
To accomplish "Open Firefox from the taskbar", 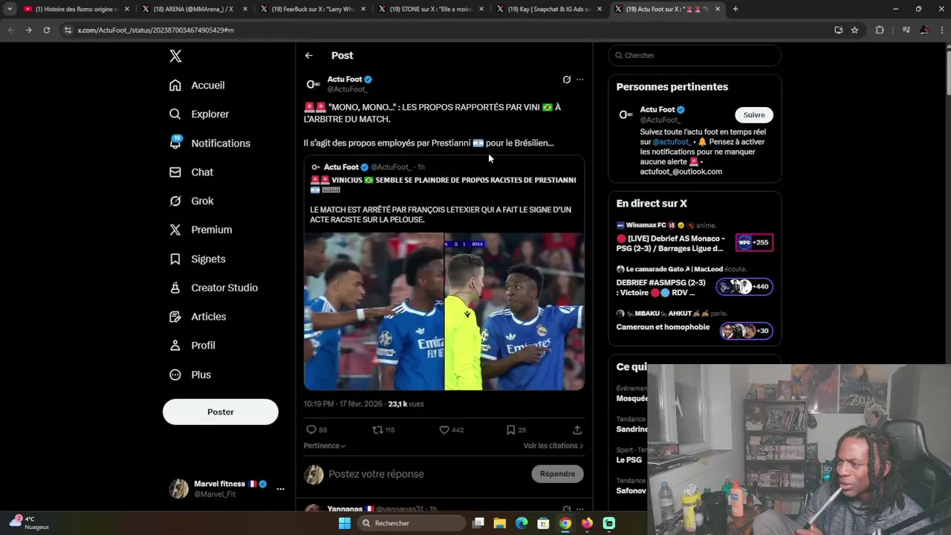I will pos(587,523).
